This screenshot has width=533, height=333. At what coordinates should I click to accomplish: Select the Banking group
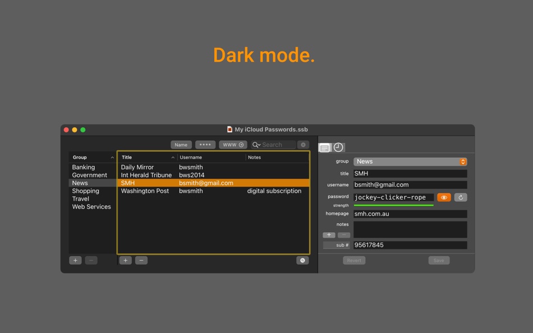pos(93,167)
